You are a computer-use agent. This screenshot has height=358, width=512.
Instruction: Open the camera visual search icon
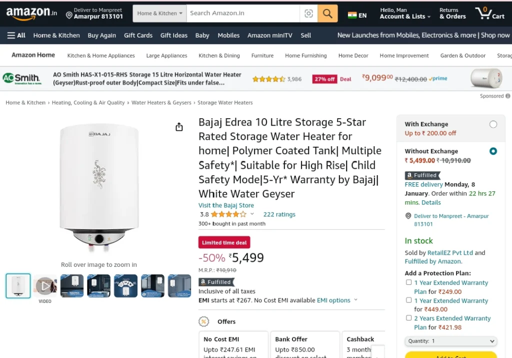(308, 14)
